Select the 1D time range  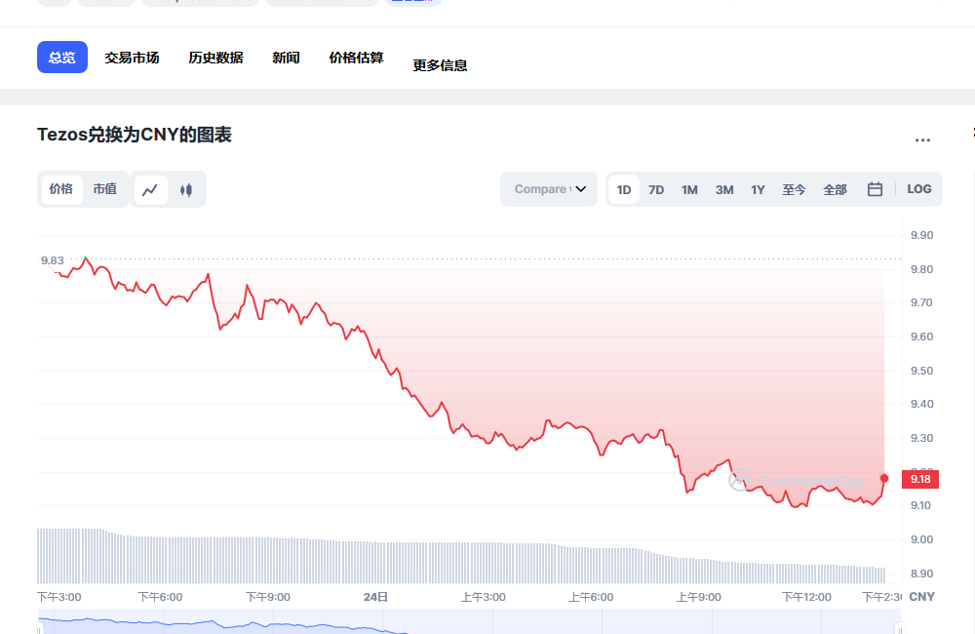pyautogui.click(x=624, y=190)
